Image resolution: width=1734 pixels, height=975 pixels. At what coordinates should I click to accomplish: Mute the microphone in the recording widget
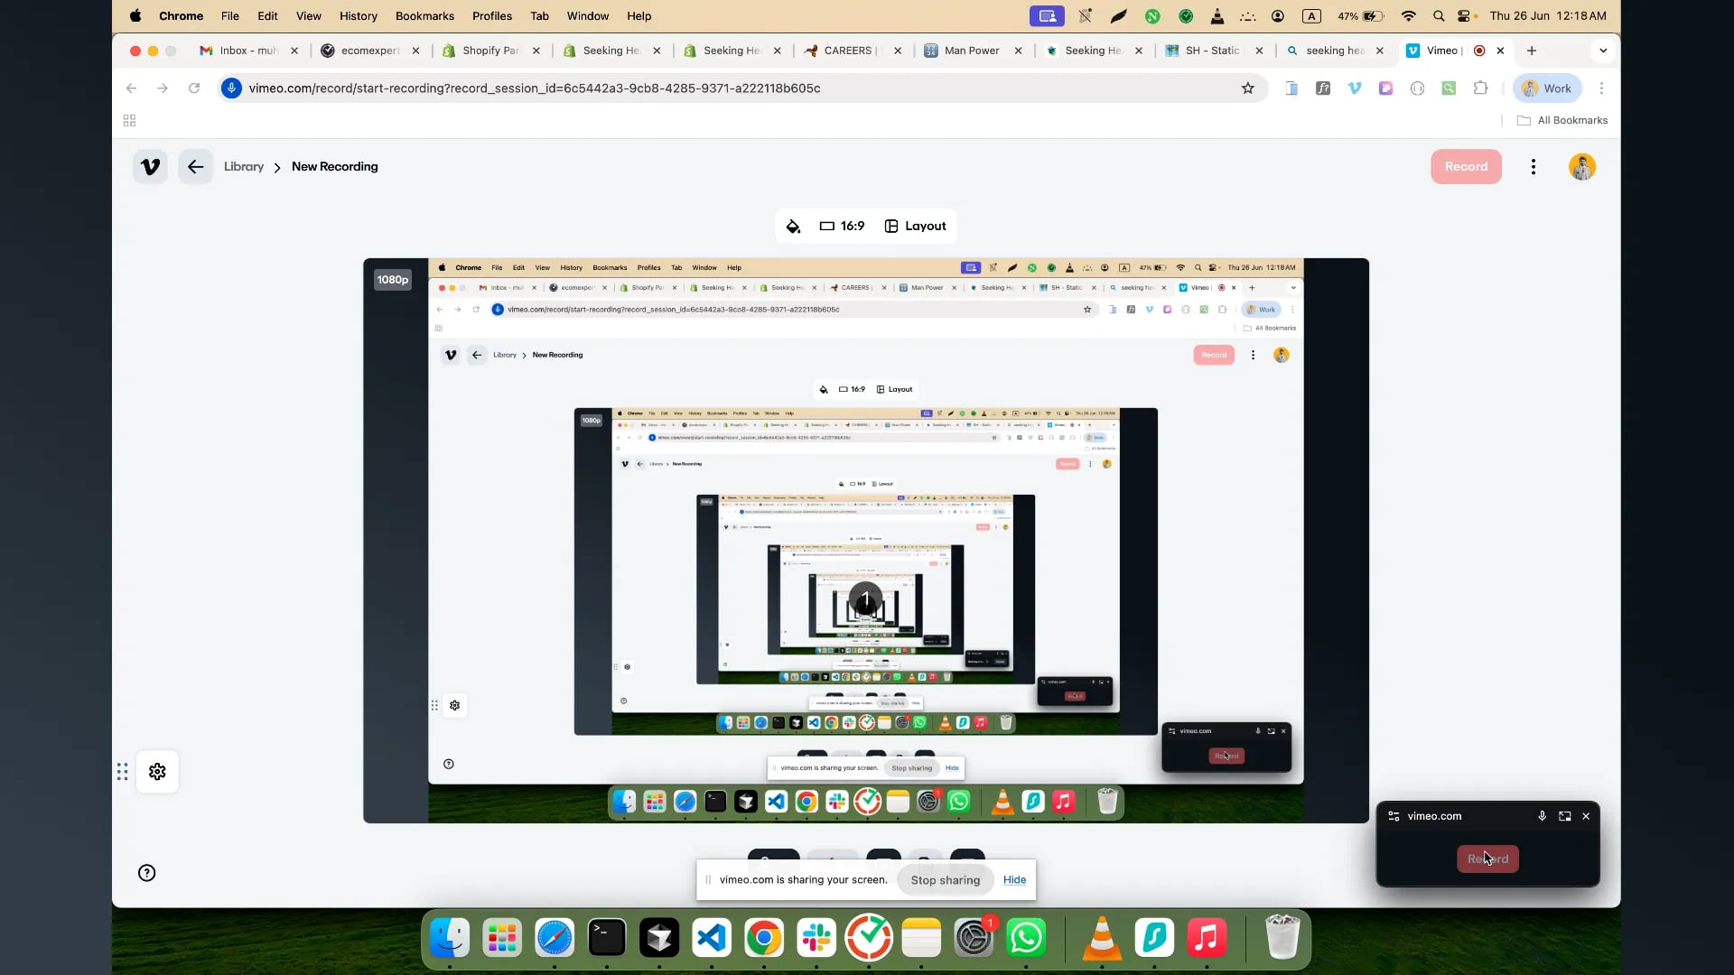click(x=1542, y=816)
